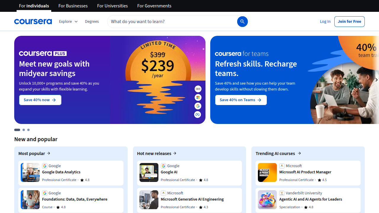Click the Meta logo icon on banner
The height and width of the screenshot is (213, 379).
coord(198,114)
